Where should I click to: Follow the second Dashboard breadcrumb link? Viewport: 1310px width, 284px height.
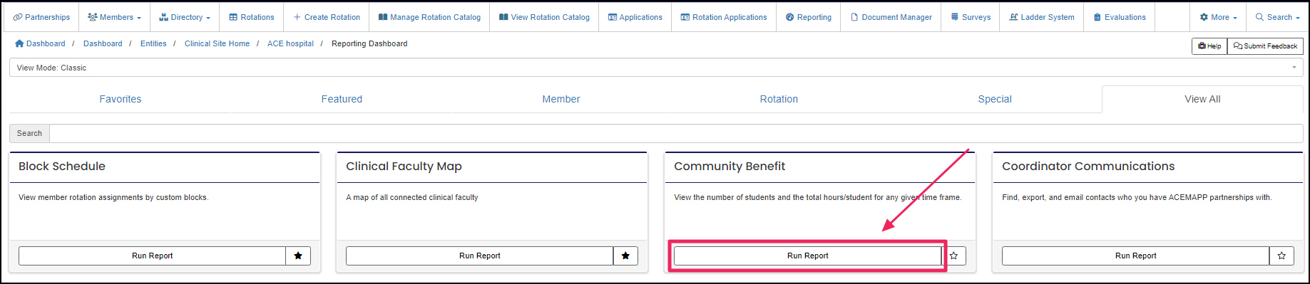click(x=103, y=43)
